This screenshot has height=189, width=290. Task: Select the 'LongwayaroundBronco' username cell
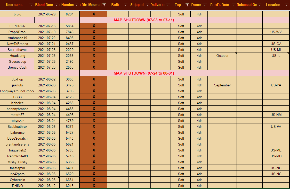pos(17,91)
